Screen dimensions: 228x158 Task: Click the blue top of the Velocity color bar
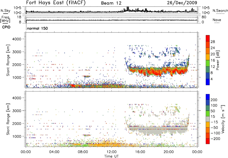(208, 97)
